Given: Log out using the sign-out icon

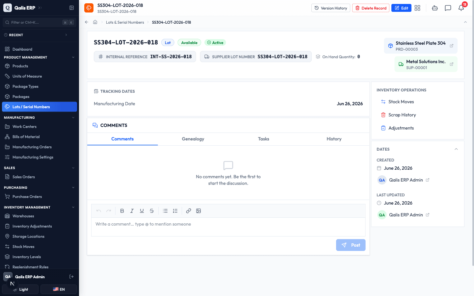Looking at the screenshot, I should [x=71, y=277].
